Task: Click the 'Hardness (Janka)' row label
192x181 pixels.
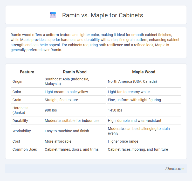Action: (x=20, y=110)
